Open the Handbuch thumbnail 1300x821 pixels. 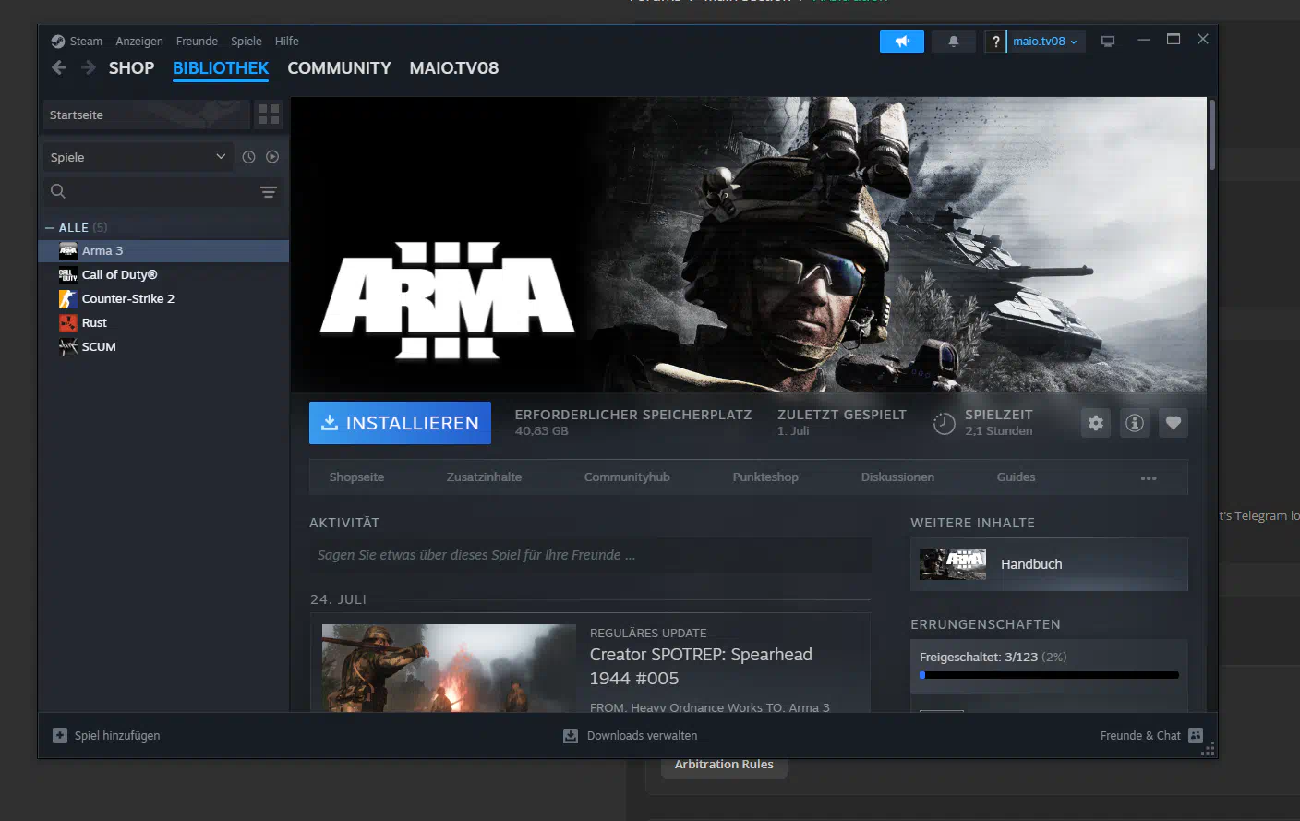coord(953,564)
